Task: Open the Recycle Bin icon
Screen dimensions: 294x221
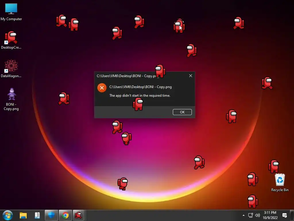Action: pyautogui.click(x=280, y=182)
